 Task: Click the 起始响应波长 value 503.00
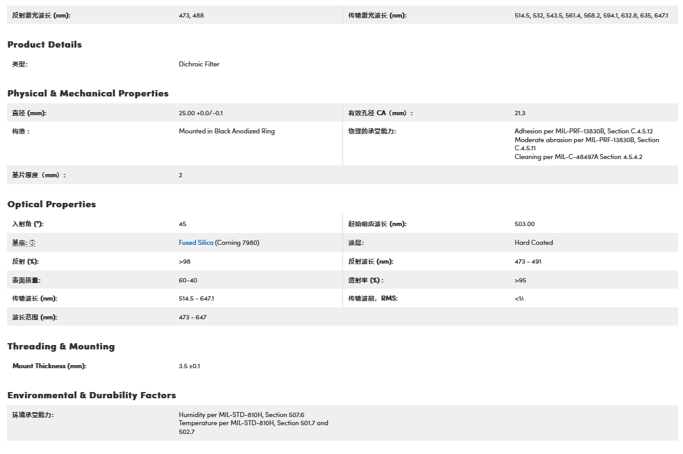(x=525, y=224)
